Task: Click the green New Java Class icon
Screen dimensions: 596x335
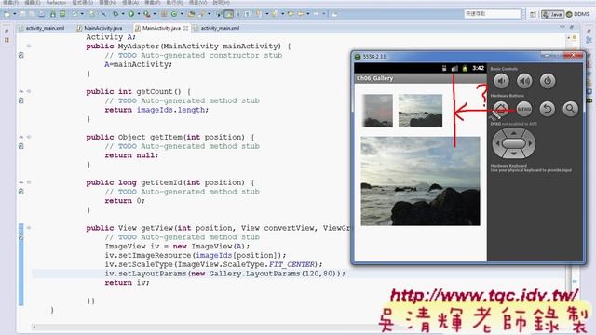Action: [x=174, y=14]
